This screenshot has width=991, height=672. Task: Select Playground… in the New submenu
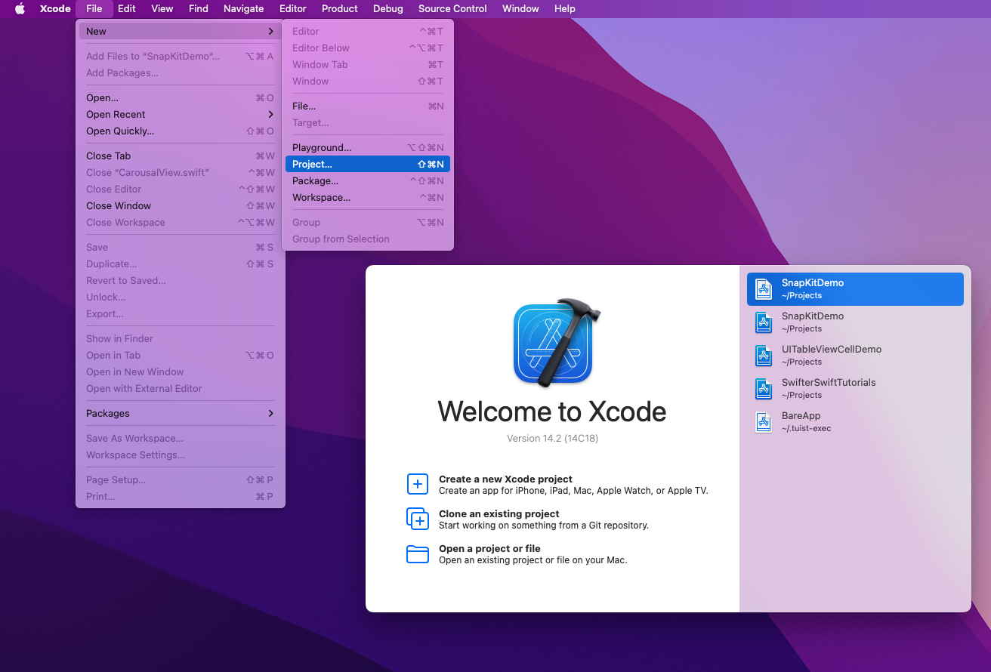368,148
